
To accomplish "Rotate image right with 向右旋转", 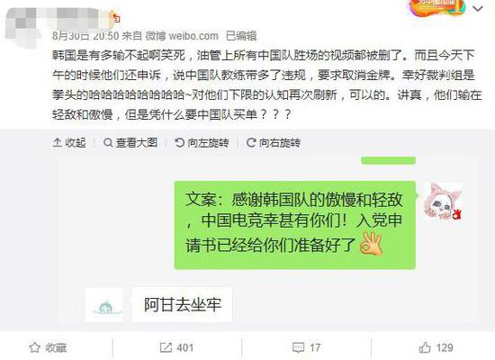I will click(x=274, y=143).
